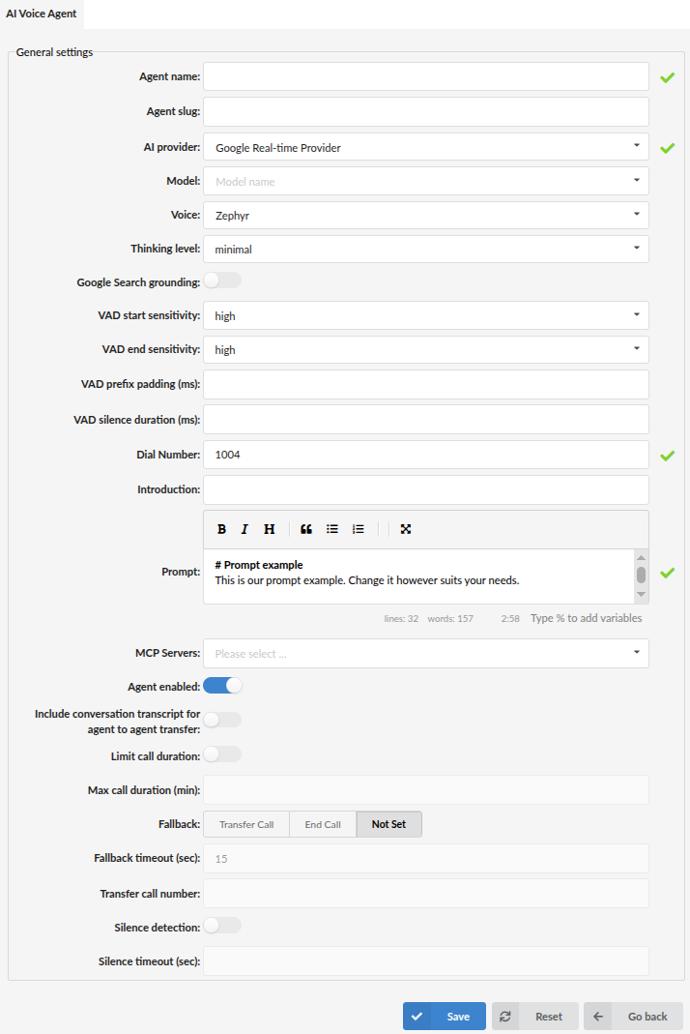This screenshot has height=1034, width=690.
Task: Focus VAD silence duration field
Action: click(x=426, y=420)
